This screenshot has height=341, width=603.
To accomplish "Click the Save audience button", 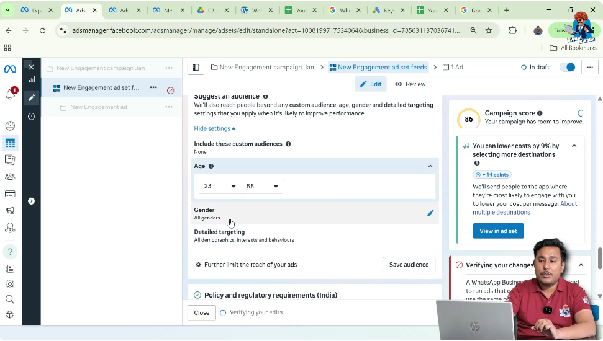I will [409, 265].
